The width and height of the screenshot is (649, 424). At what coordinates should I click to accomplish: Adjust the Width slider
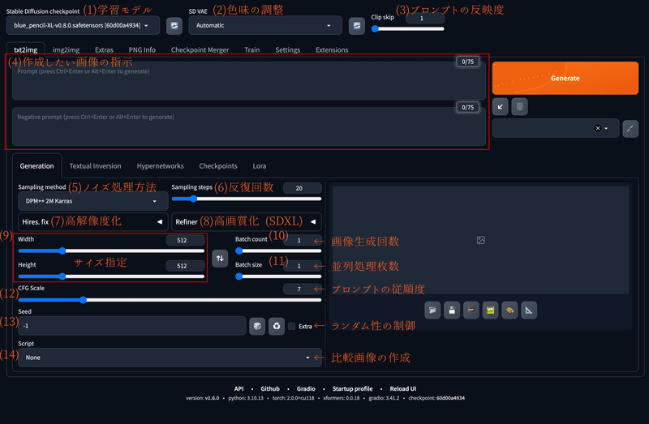coord(111,251)
